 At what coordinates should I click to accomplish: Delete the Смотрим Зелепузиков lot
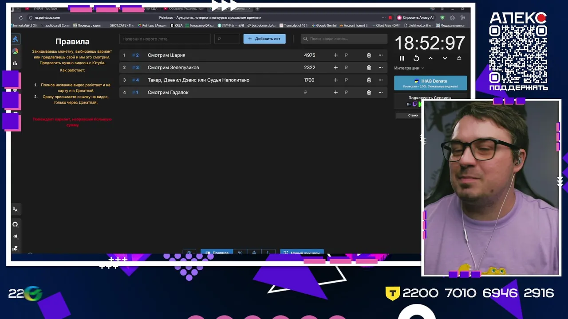(369, 68)
